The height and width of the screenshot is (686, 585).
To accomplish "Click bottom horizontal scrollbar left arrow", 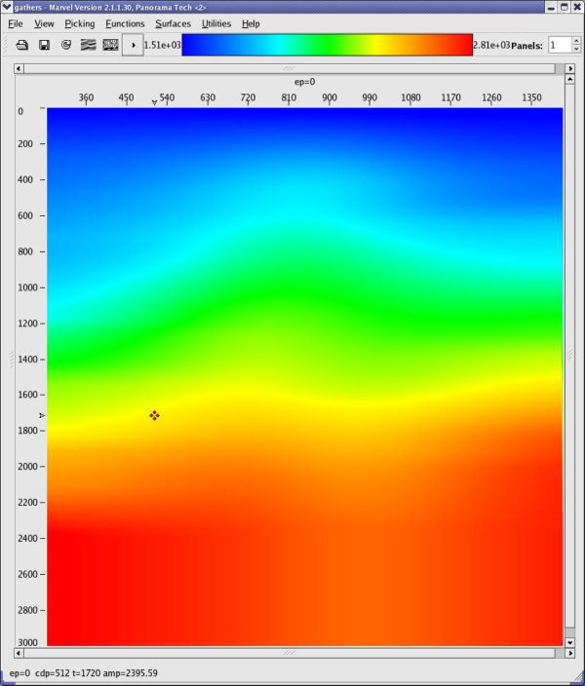I will [x=19, y=653].
